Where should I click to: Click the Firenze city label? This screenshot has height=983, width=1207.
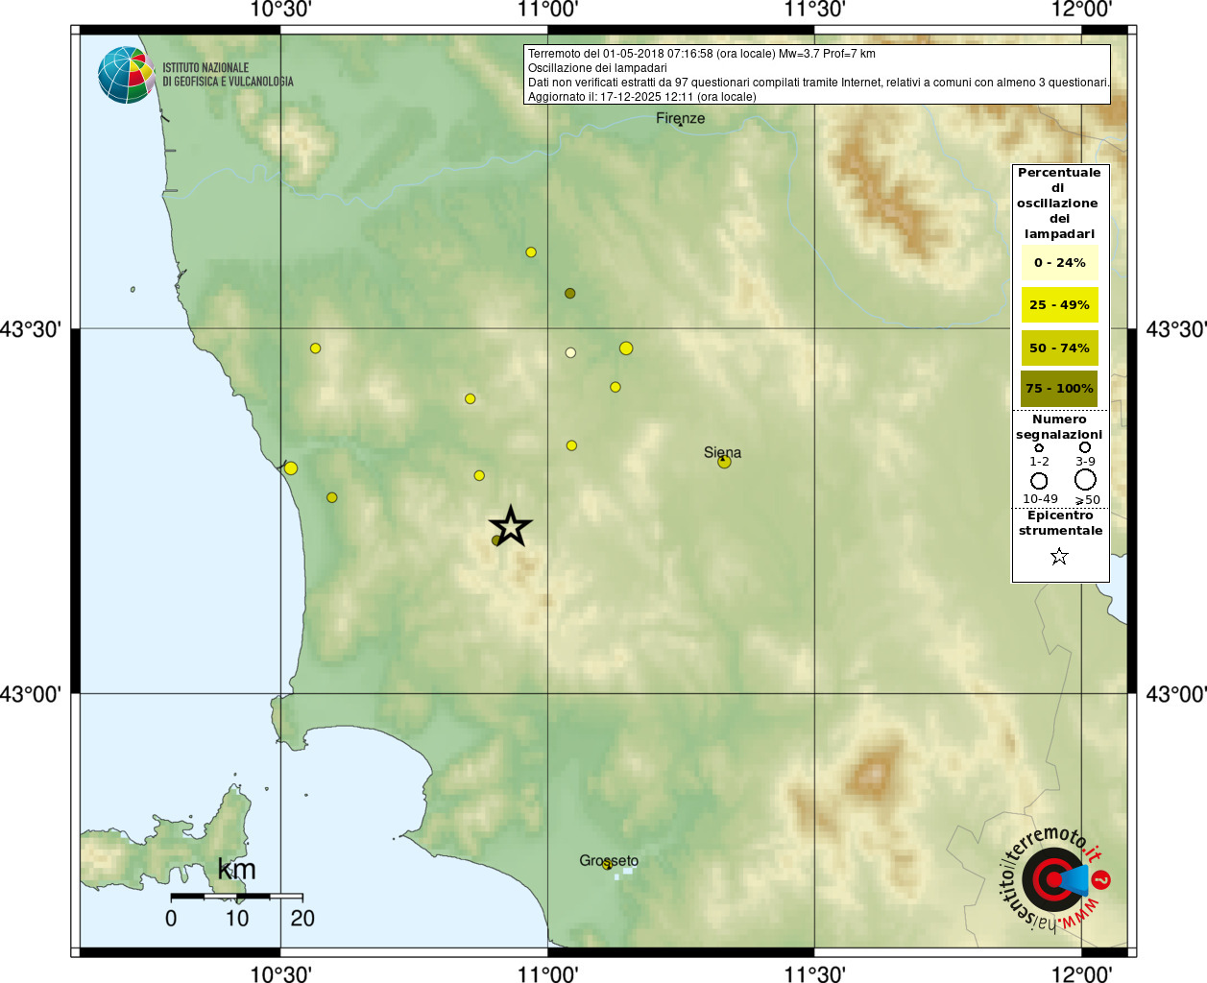pyautogui.click(x=680, y=118)
